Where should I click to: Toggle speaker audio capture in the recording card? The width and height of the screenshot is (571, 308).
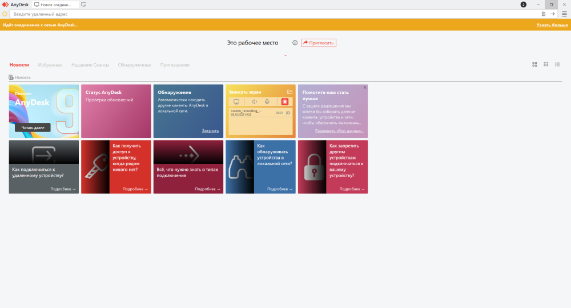click(x=254, y=102)
